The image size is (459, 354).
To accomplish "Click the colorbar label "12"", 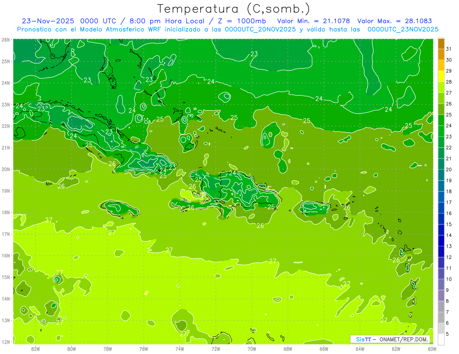I will pyautogui.click(x=449, y=257).
